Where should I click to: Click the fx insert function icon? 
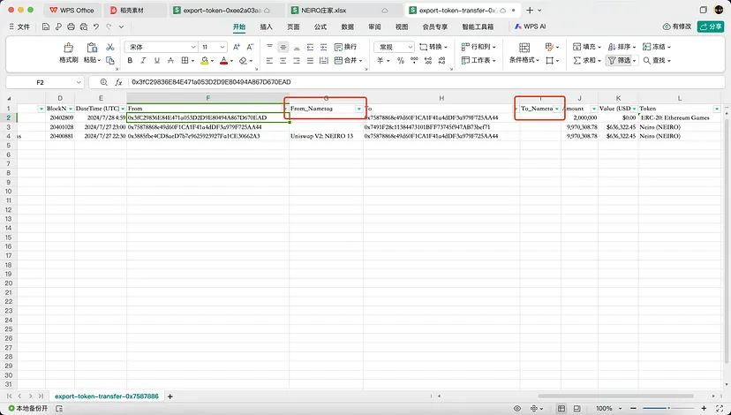(118, 82)
